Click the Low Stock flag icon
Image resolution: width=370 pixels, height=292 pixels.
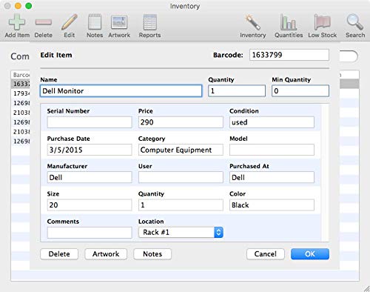[322, 22]
